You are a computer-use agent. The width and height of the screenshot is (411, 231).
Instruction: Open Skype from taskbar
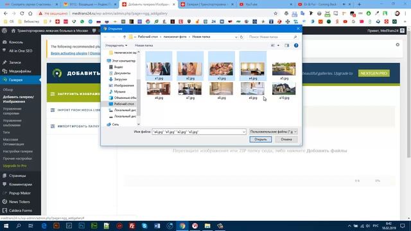coord(144,226)
